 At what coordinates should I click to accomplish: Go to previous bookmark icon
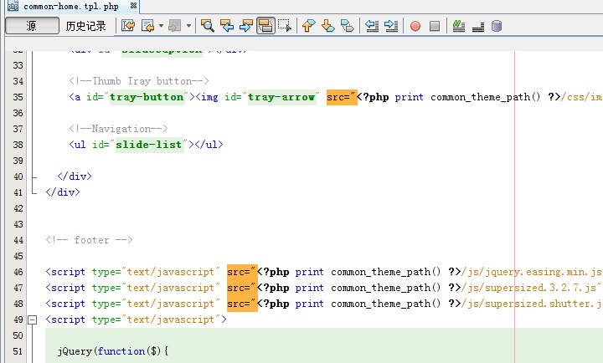coord(309,26)
